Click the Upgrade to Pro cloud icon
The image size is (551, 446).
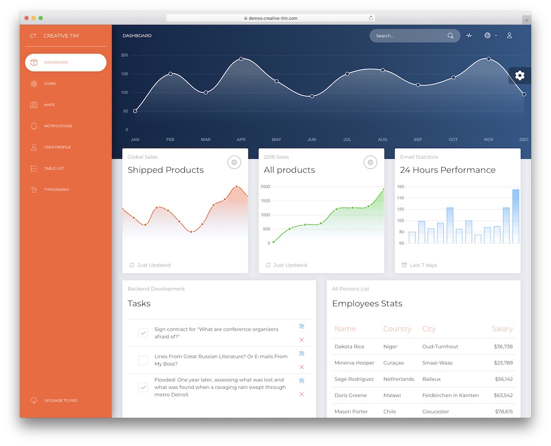coord(34,400)
